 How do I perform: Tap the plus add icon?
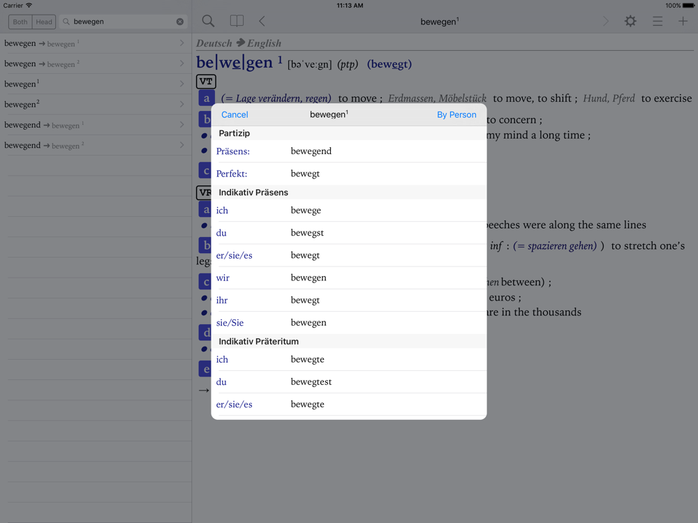(x=683, y=21)
